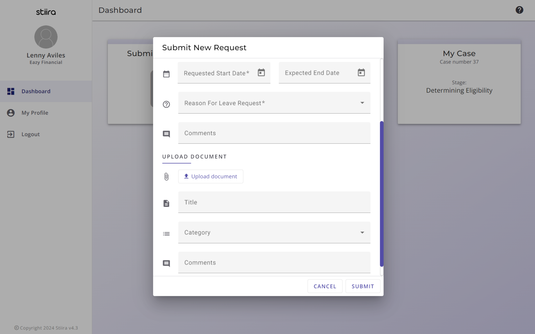
Task: Click the paperclip attachment icon
Action: click(166, 177)
